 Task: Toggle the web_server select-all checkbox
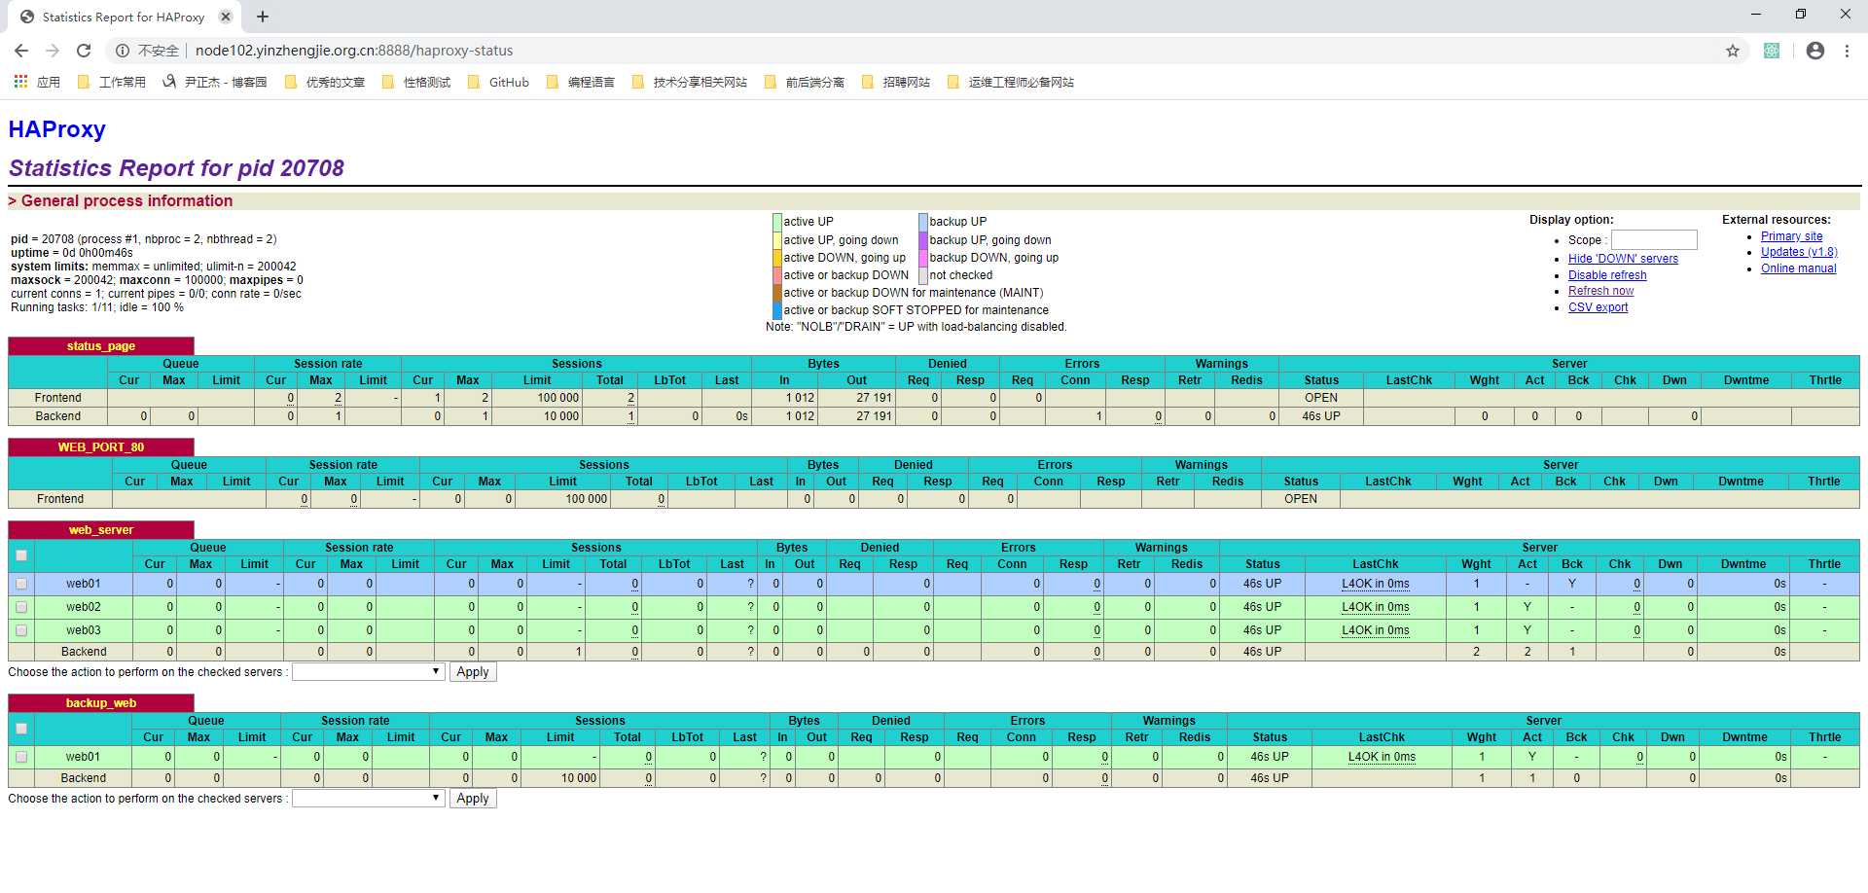(x=21, y=555)
